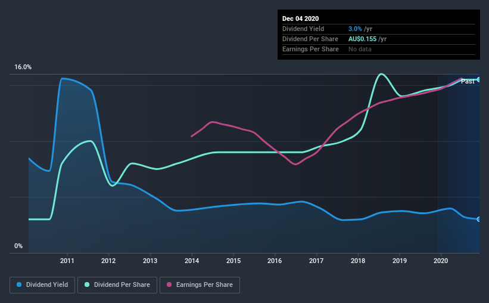
Task: Click the 0% y-axis label
Action: point(18,246)
